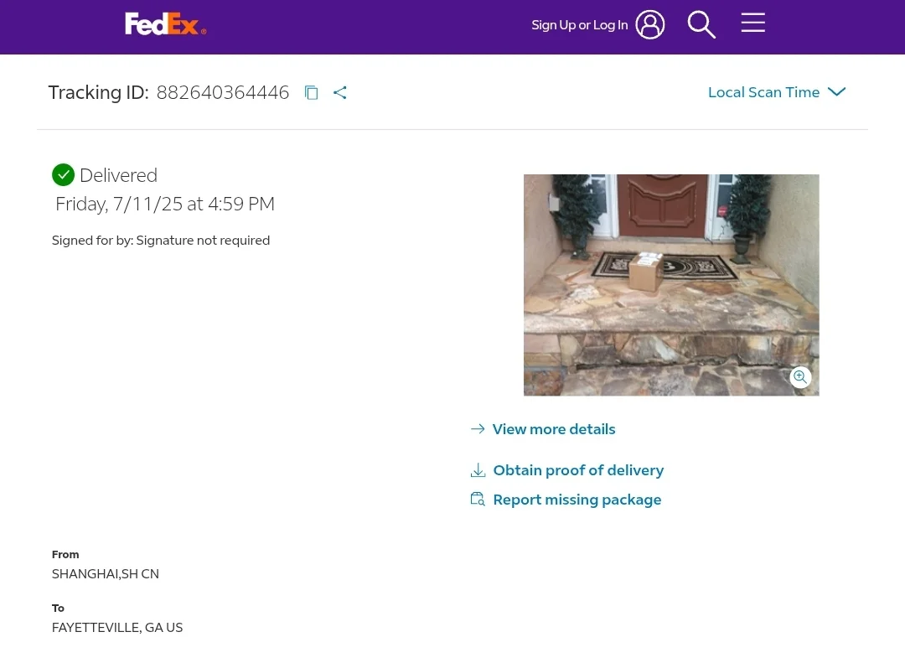Click the Sign Up or Log In link
Screen dimensions: 905x663
579,25
